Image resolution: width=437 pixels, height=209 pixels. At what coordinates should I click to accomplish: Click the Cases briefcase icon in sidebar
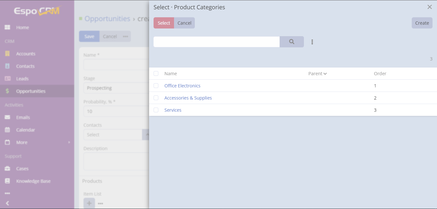(7, 169)
